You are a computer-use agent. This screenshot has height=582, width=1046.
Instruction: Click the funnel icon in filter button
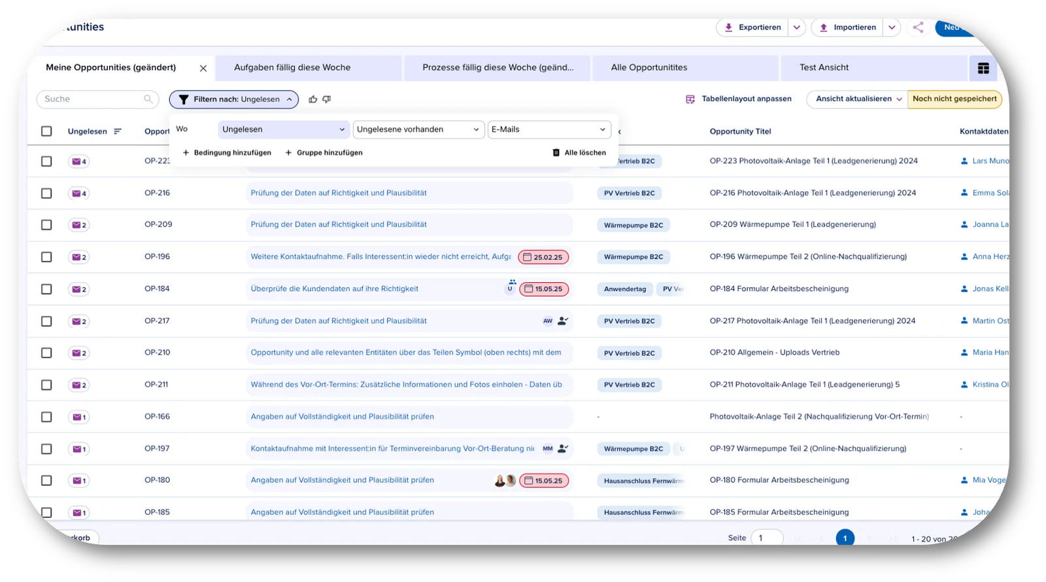184,99
